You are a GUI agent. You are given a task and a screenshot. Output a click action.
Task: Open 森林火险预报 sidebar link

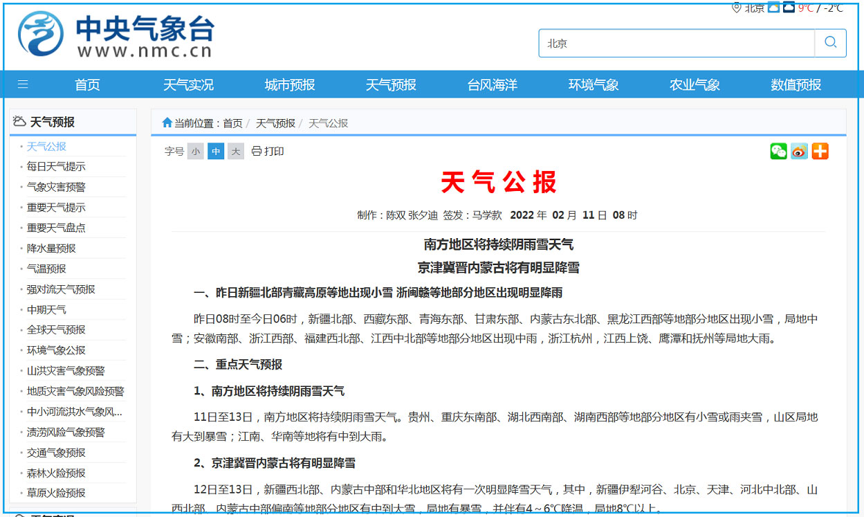coord(56,473)
